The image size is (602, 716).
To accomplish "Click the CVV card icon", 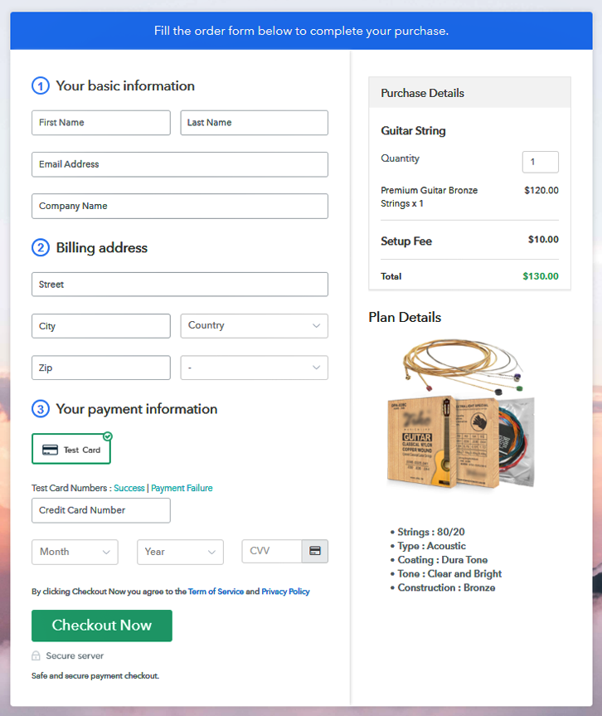I will point(315,551).
